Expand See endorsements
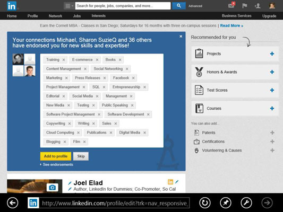The width and height of the screenshot is (283, 212). (57, 164)
